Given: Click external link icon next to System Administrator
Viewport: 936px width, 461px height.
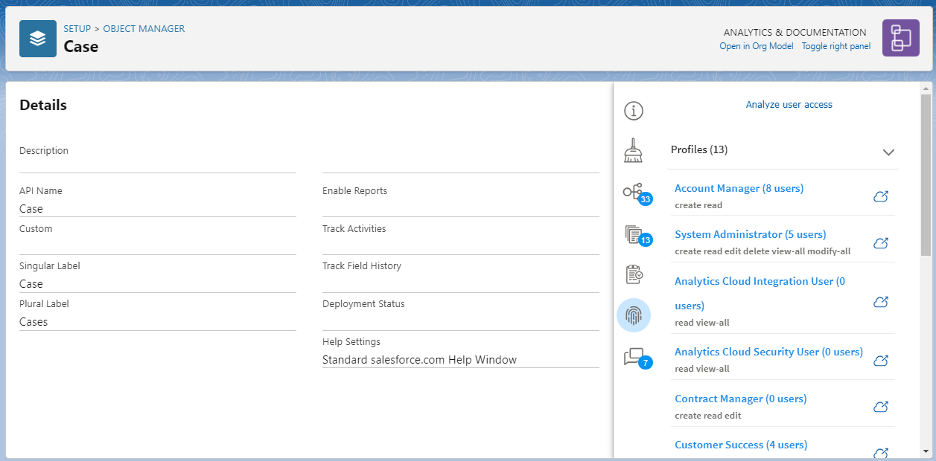Looking at the screenshot, I should (x=881, y=242).
